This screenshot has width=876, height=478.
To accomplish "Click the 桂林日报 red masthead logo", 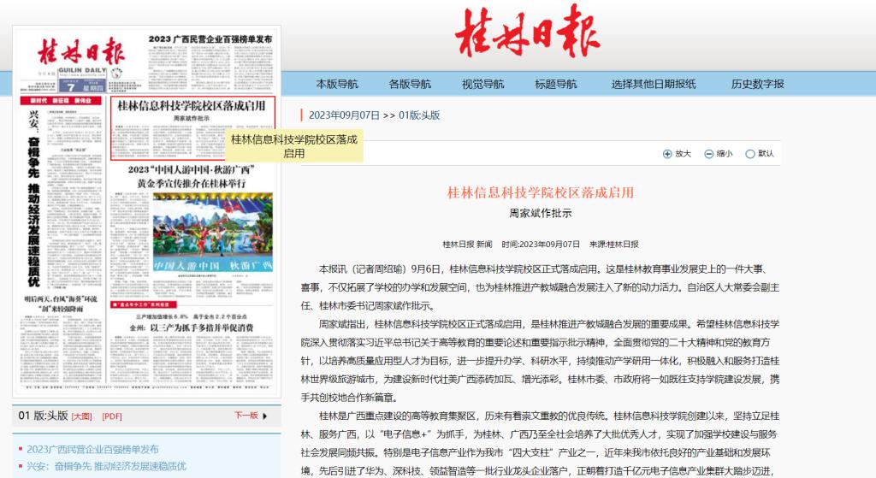I will point(527,32).
